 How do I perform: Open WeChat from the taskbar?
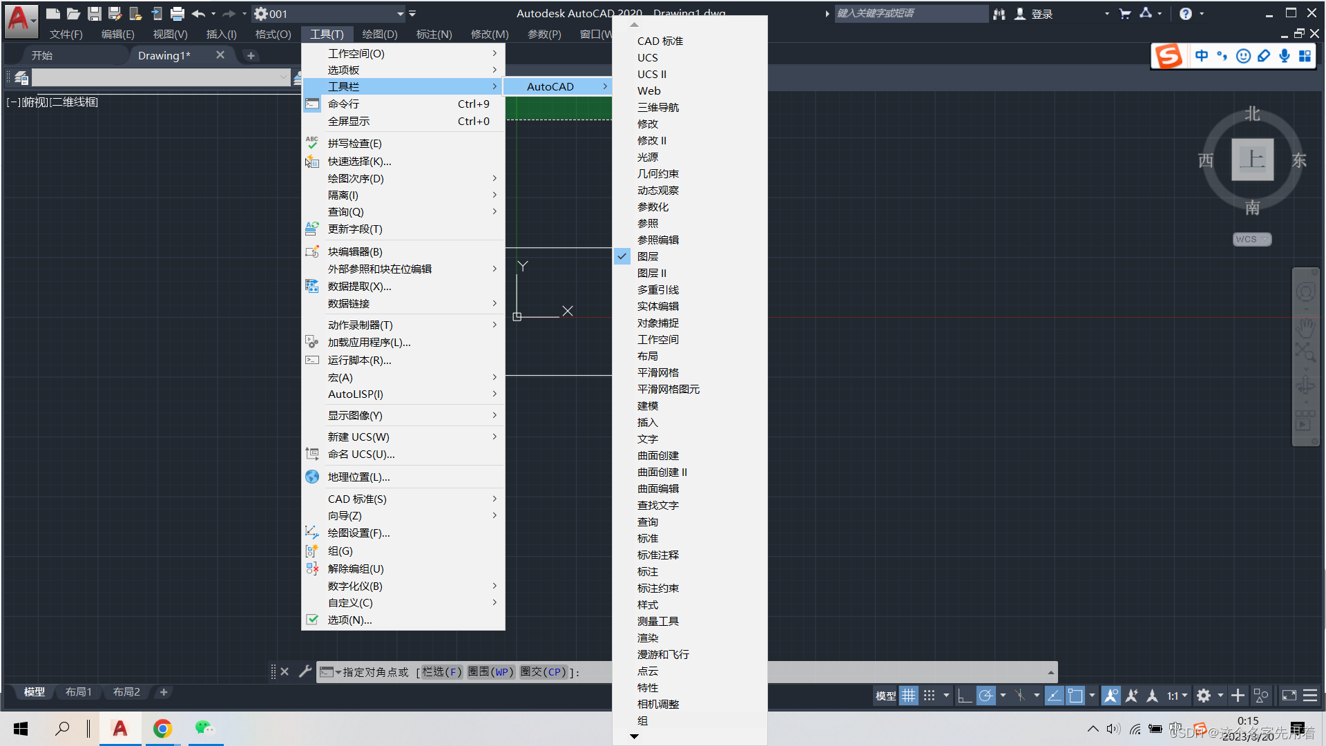pyautogui.click(x=204, y=728)
